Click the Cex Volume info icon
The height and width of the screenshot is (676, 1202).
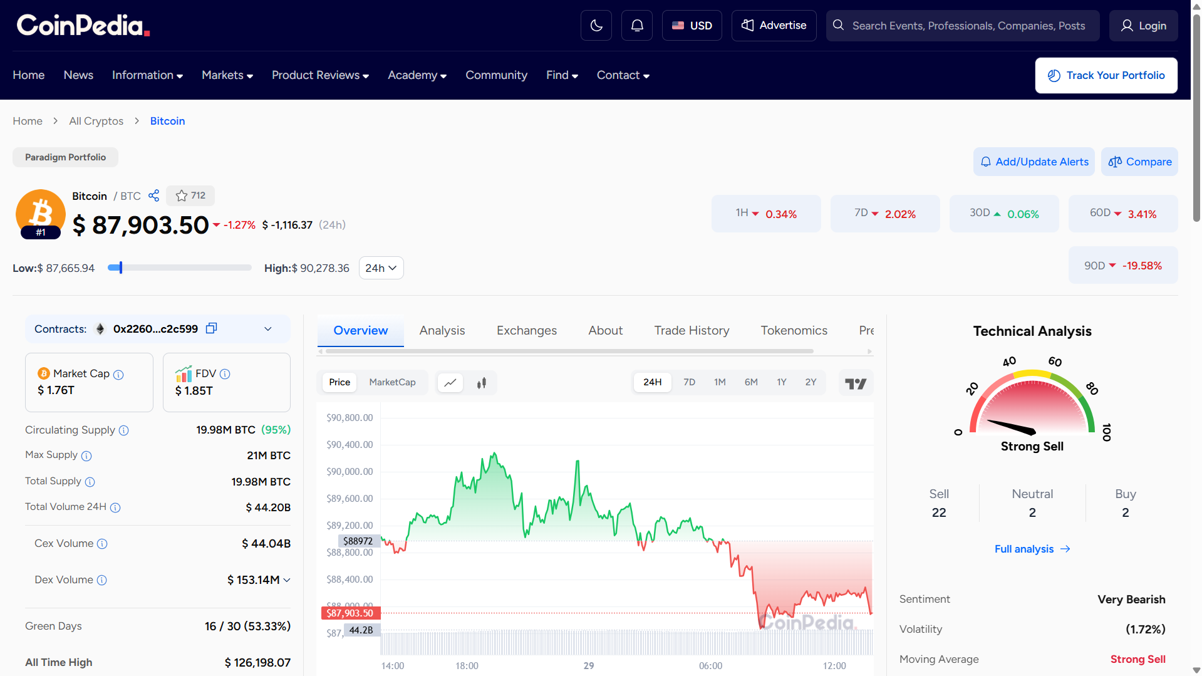tap(102, 544)
